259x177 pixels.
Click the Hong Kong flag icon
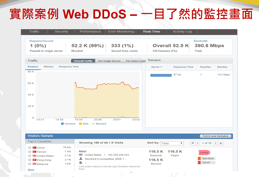(34, 160)
